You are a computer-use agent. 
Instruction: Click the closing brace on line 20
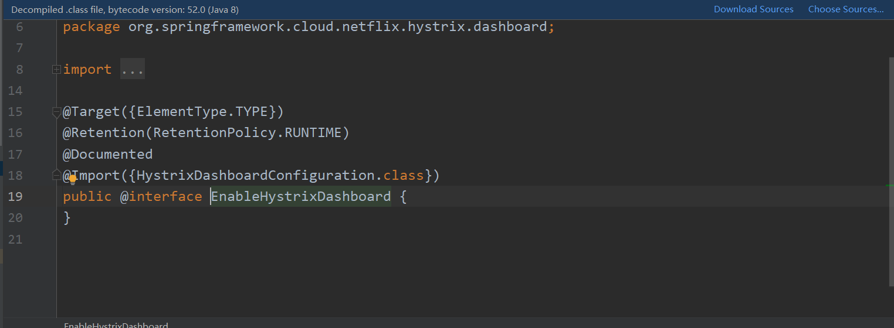point(67,217)
